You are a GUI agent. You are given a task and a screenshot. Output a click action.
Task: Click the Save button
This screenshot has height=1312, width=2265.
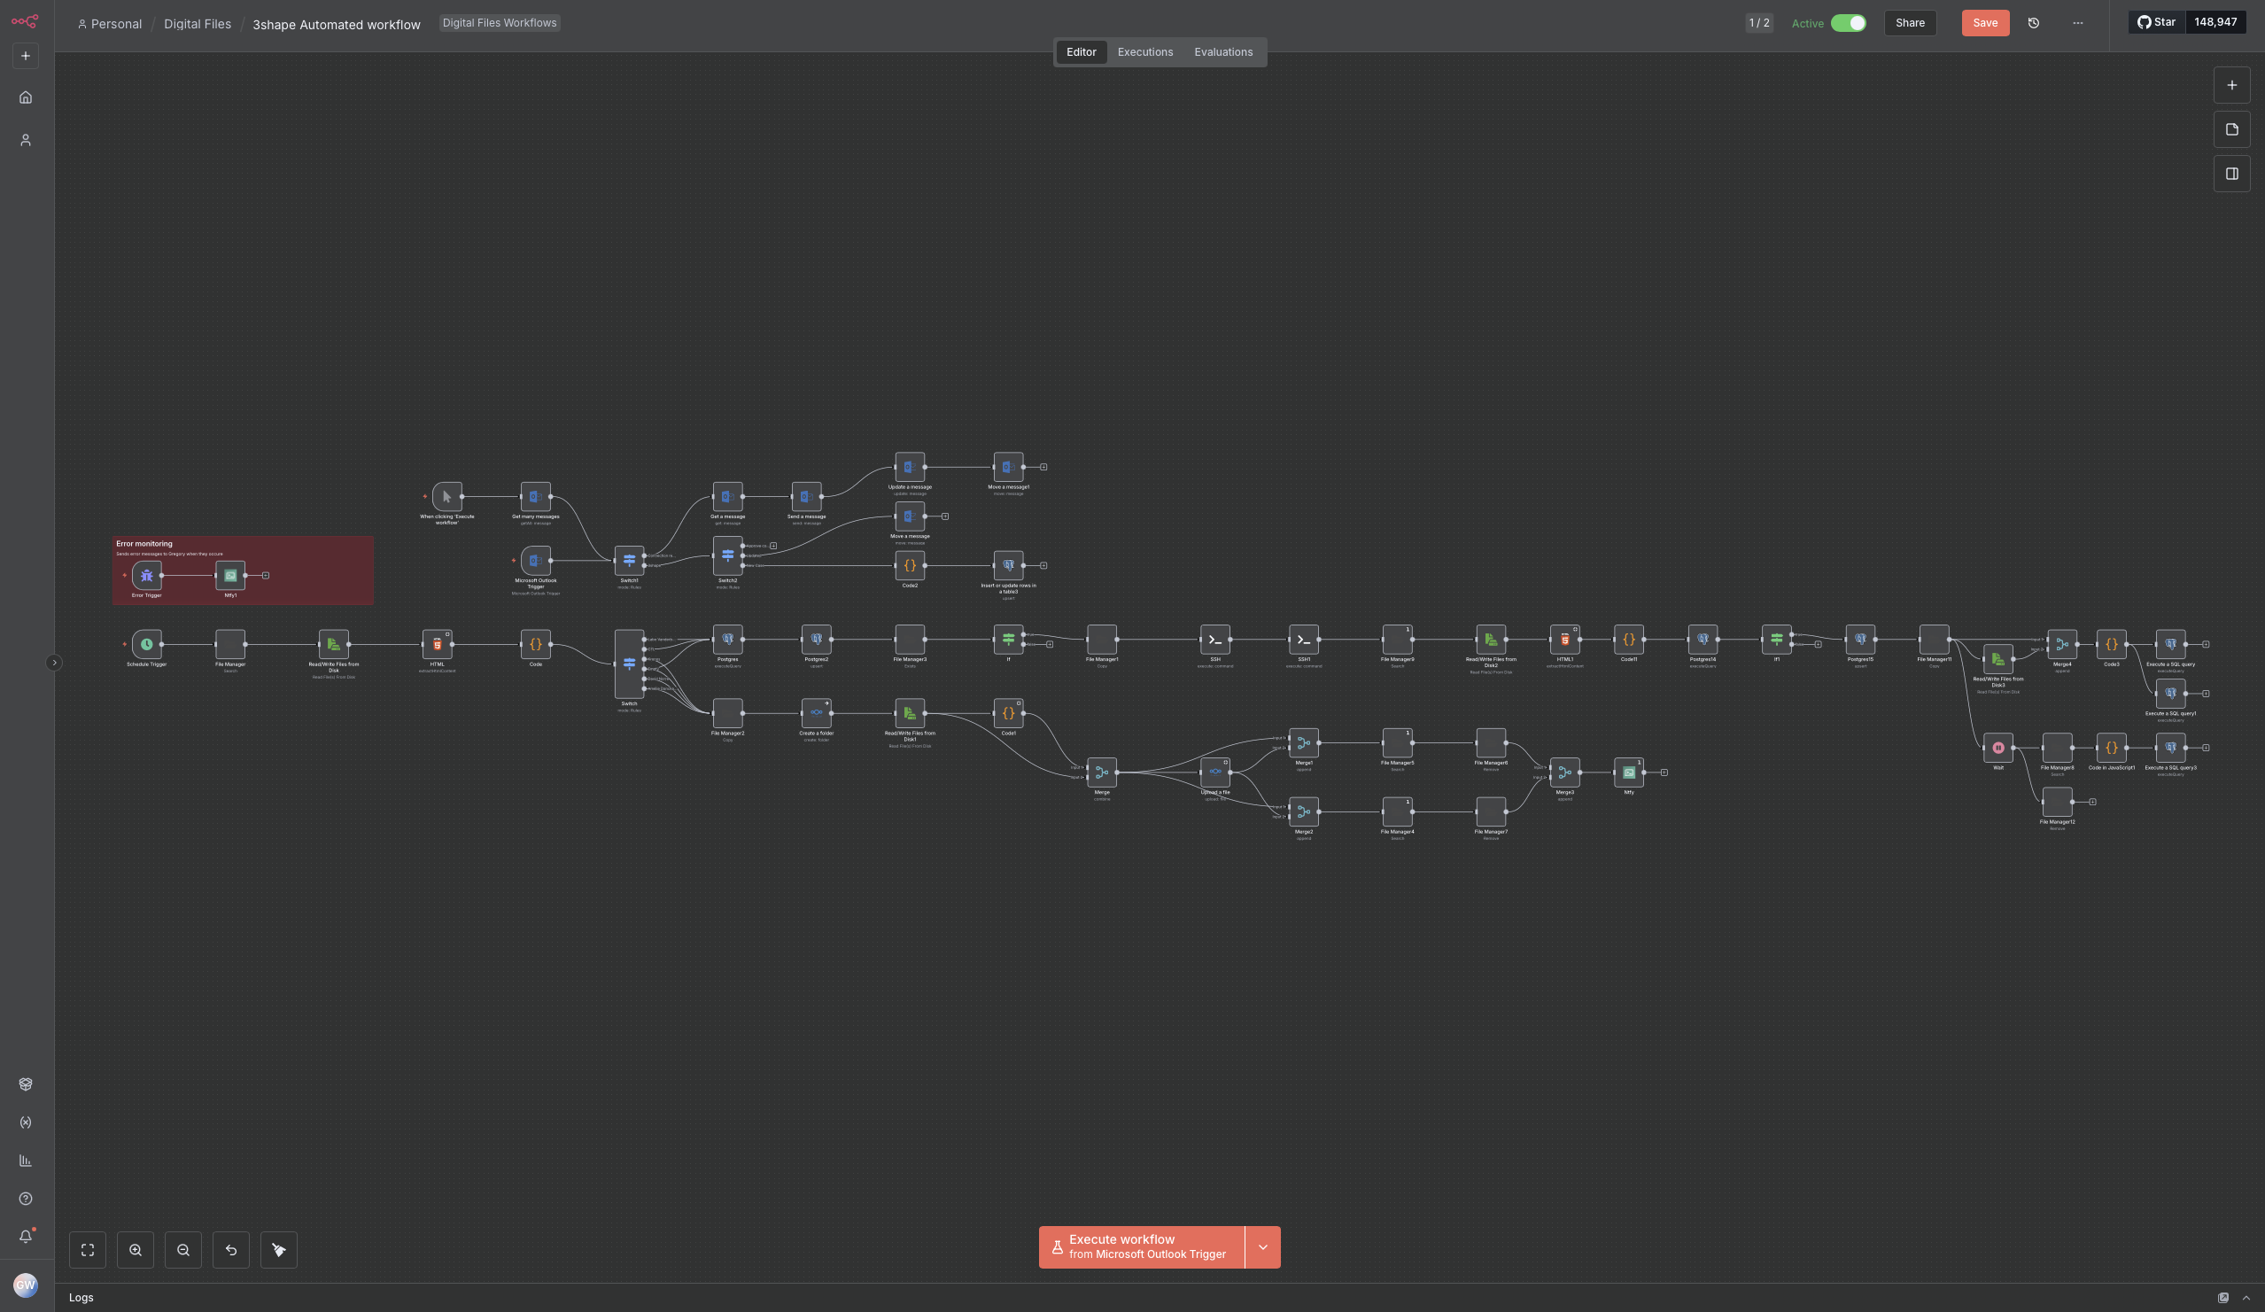[x=1984, y=23]
